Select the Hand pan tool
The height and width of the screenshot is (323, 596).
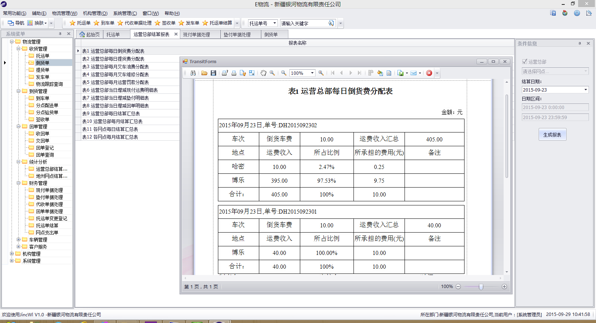[x=263, y=73]
